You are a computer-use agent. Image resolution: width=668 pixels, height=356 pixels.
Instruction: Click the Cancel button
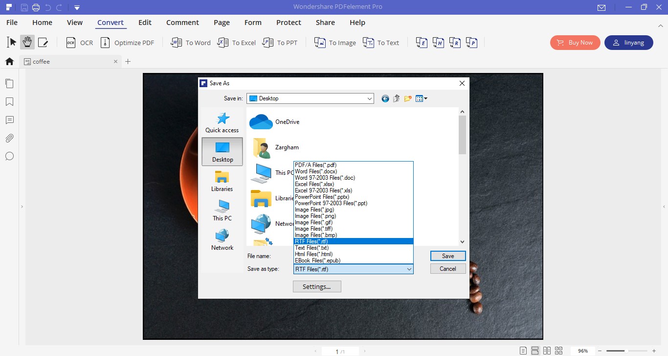pyautogui.click(x=448, y=269)
